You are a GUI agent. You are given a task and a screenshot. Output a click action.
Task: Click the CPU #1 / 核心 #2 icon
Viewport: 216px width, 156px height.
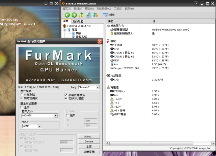[112, 57]
